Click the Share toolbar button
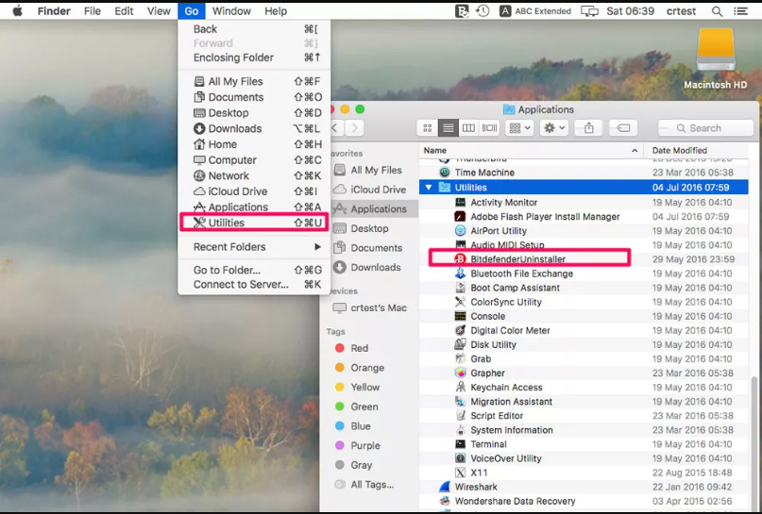Screen dimensions: 762x514 click(589, 127)
